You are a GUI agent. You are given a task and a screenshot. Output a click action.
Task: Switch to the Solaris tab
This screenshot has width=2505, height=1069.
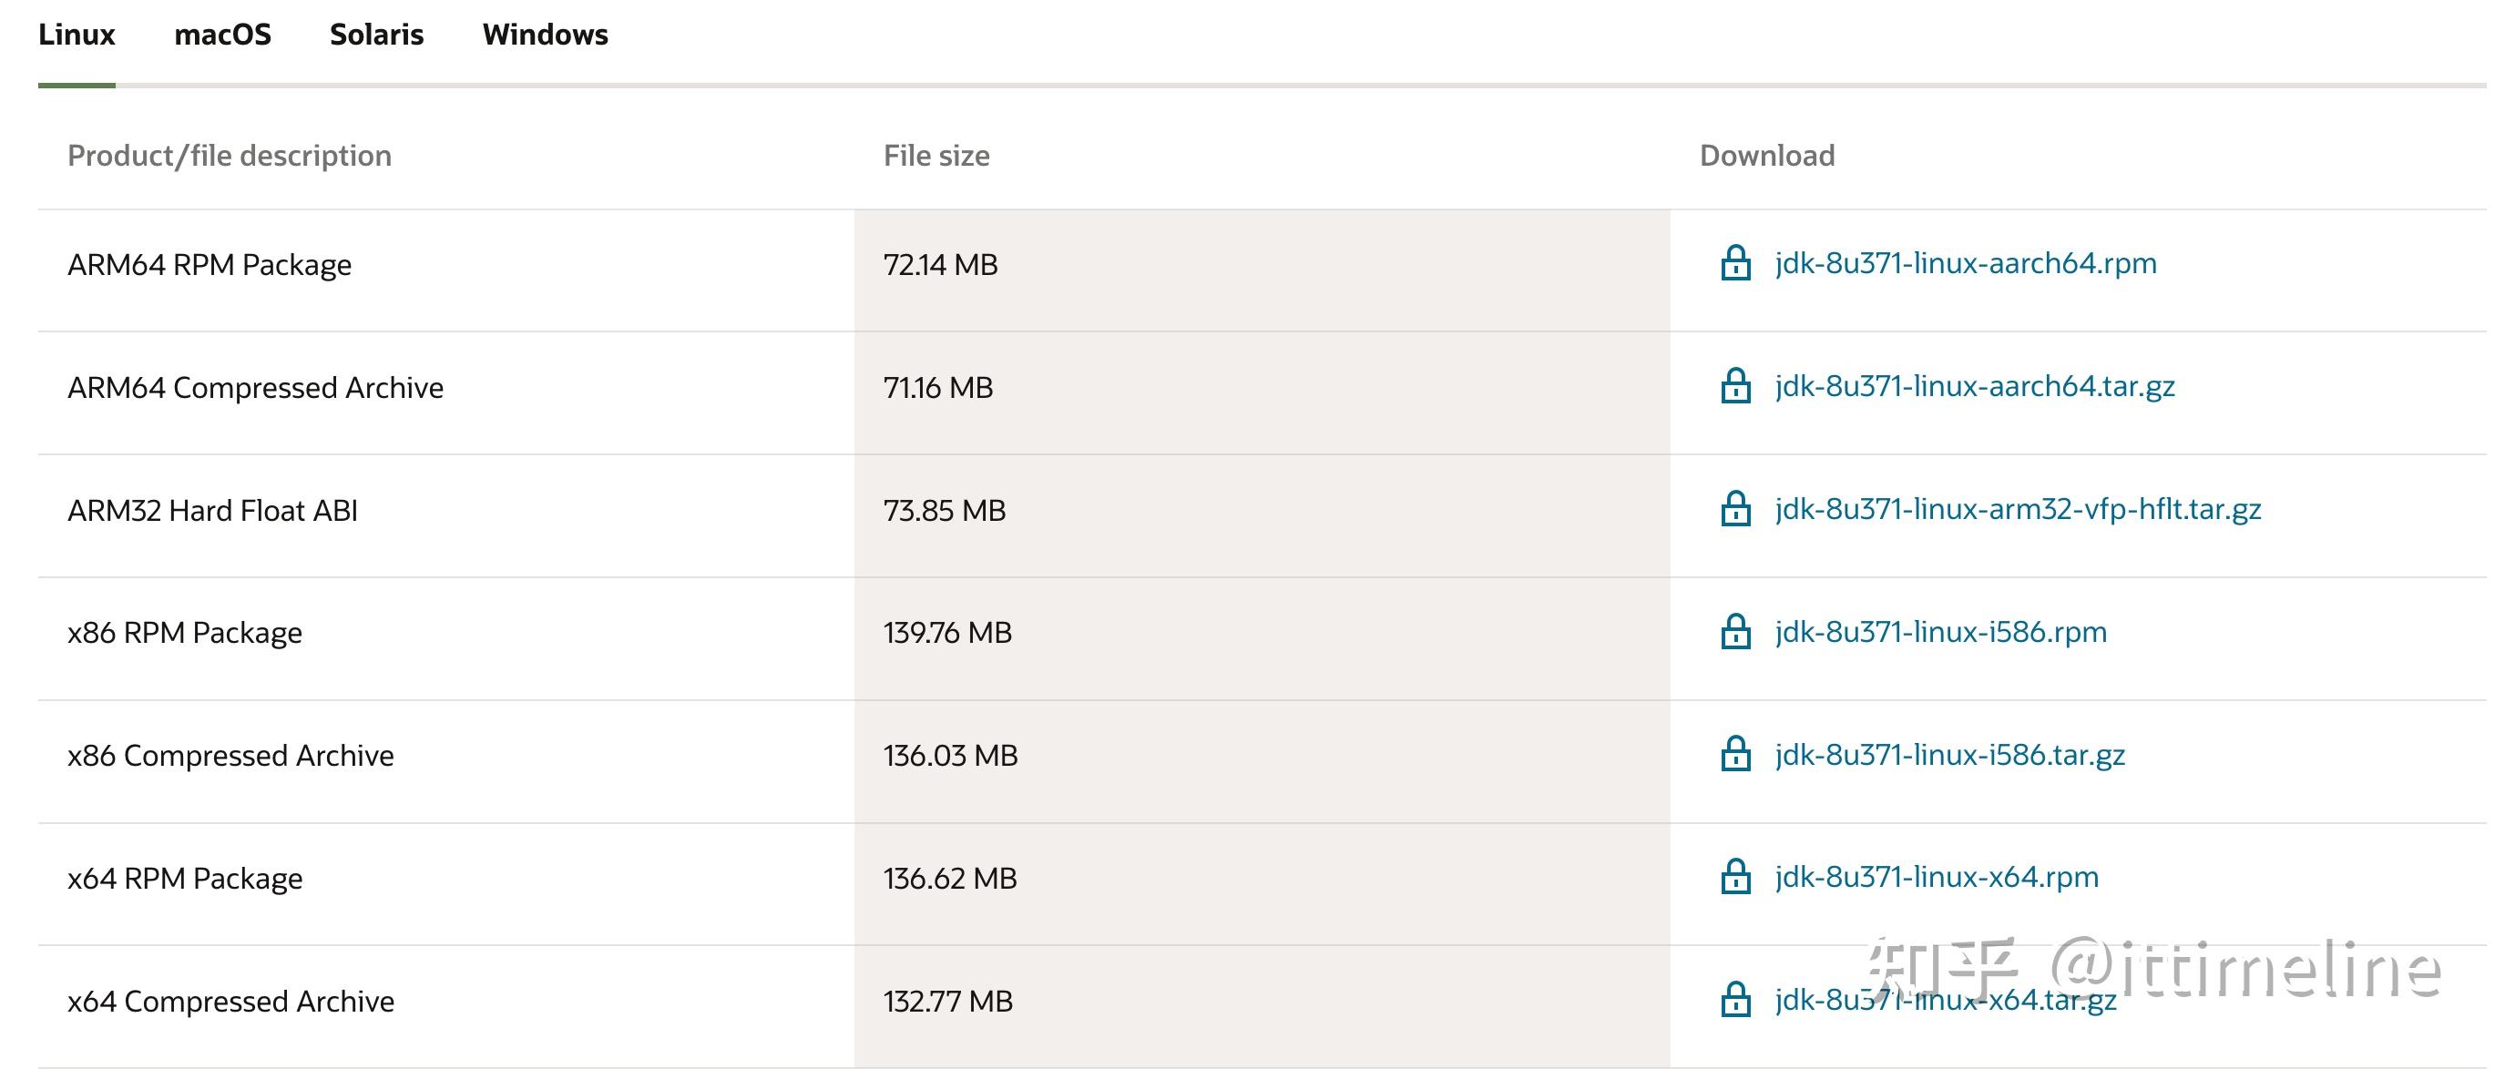pyautogui.click(x=376, y=35)
